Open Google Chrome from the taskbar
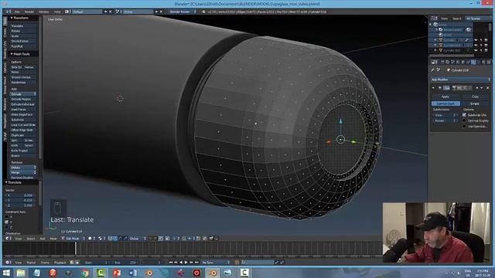 coord(85,273)
